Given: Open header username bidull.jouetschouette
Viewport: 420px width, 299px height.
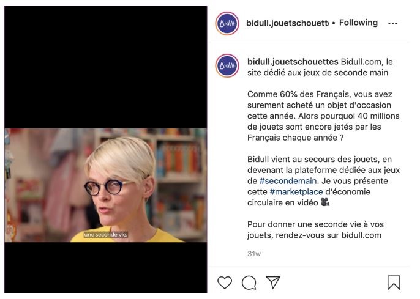Looking at the screenshot, I should (288, 23).
